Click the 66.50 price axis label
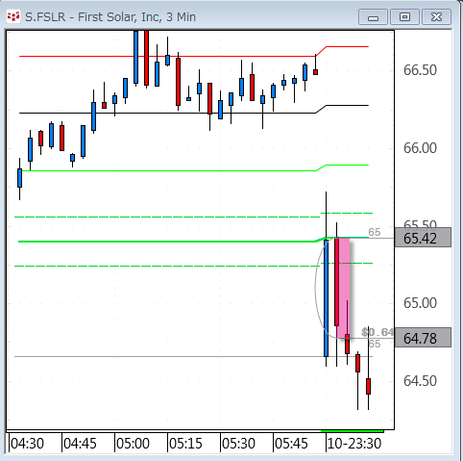Viewport: 463px width, 461px height. pyautogui.click(x=420, y=70)
